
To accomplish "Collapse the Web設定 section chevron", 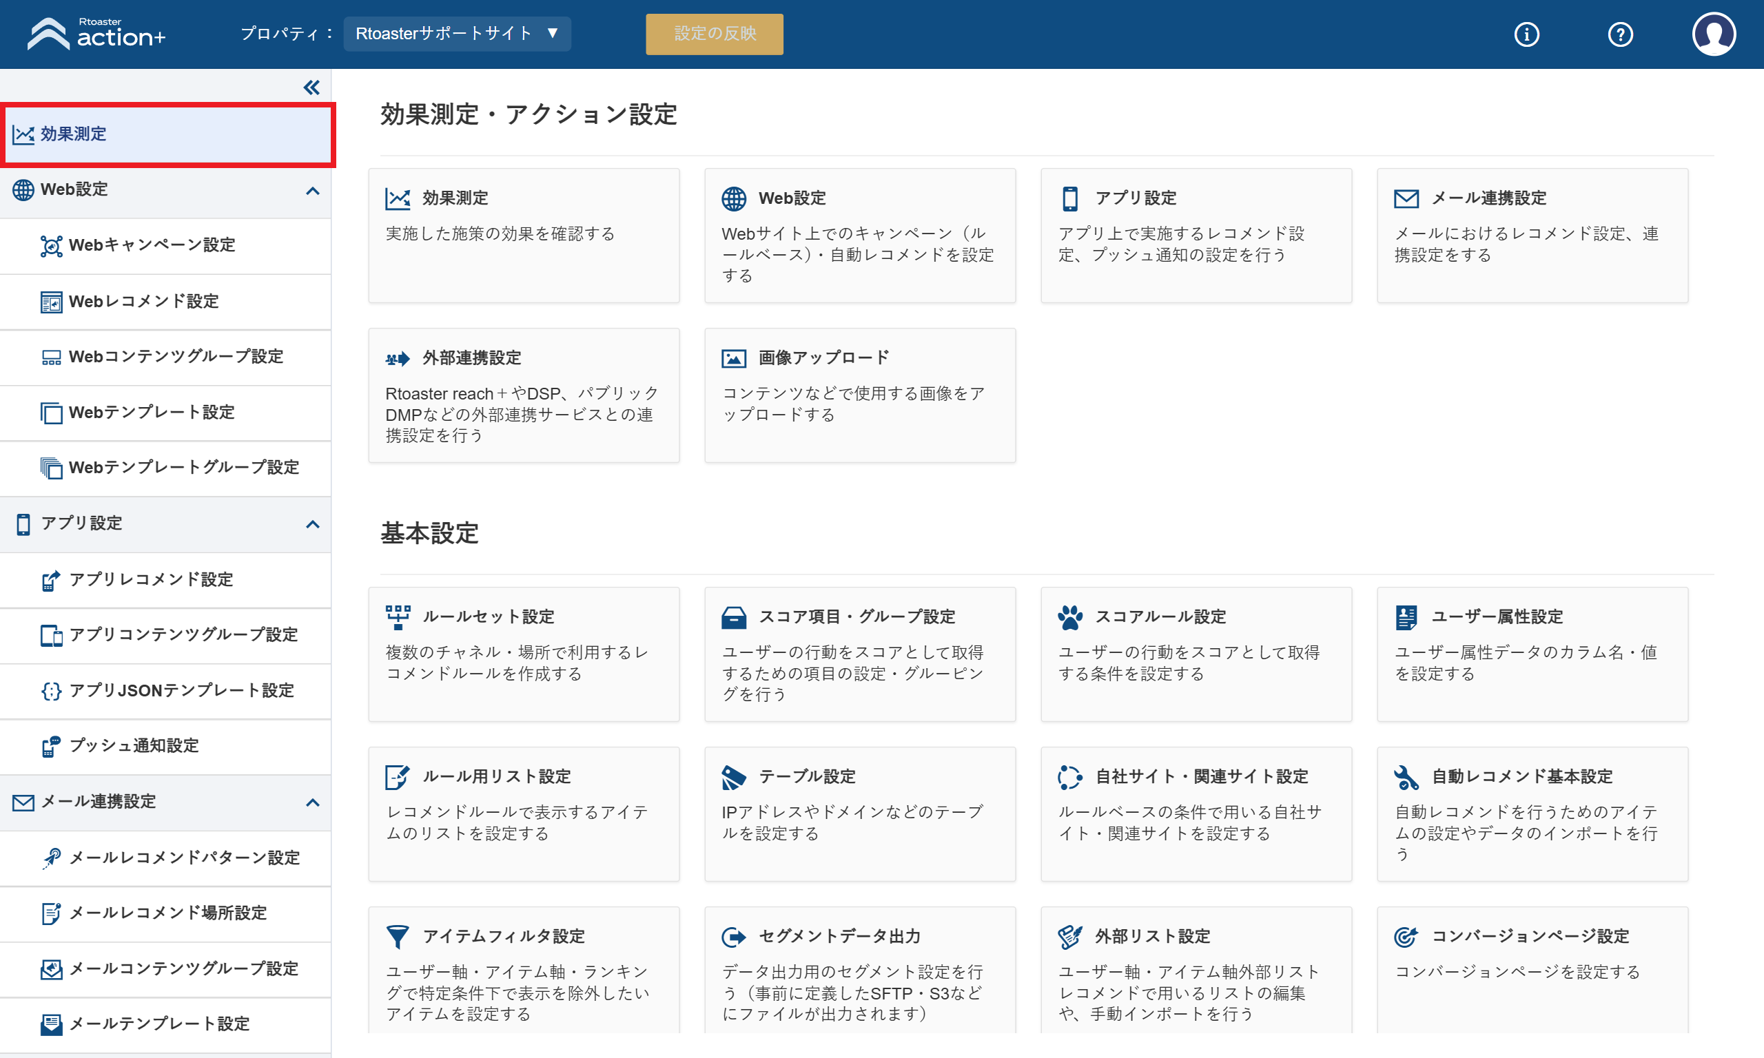I will pyautogui.click(x=312, y=190).
